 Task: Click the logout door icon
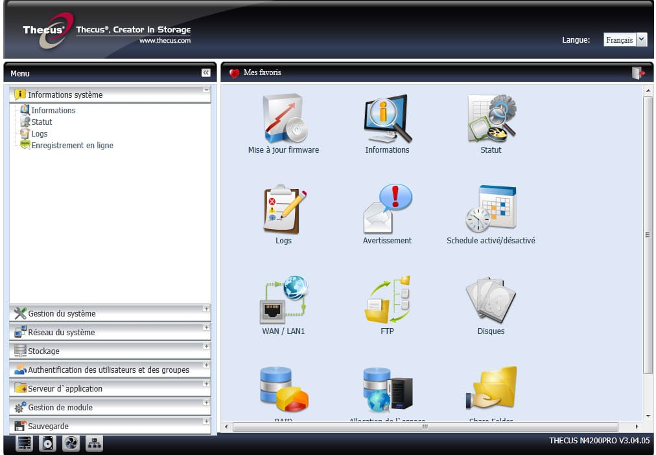click(x=638, y=72)
